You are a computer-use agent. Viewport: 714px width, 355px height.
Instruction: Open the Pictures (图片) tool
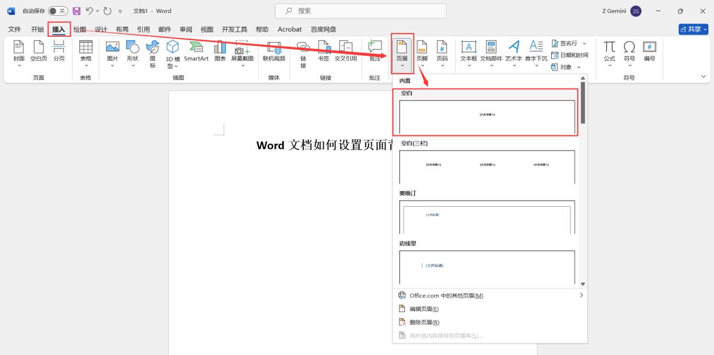click(113, 54)
